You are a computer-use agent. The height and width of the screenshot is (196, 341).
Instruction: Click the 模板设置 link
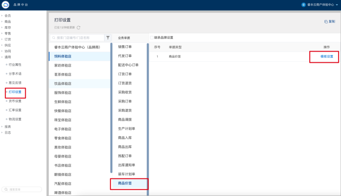coord(326,56)
